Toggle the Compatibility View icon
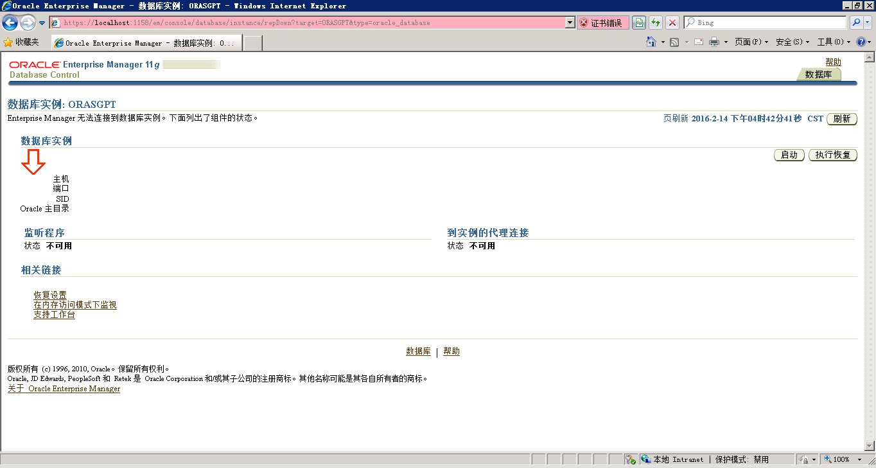The width and height of the screenshot is (876, 469). click(639, 22)
